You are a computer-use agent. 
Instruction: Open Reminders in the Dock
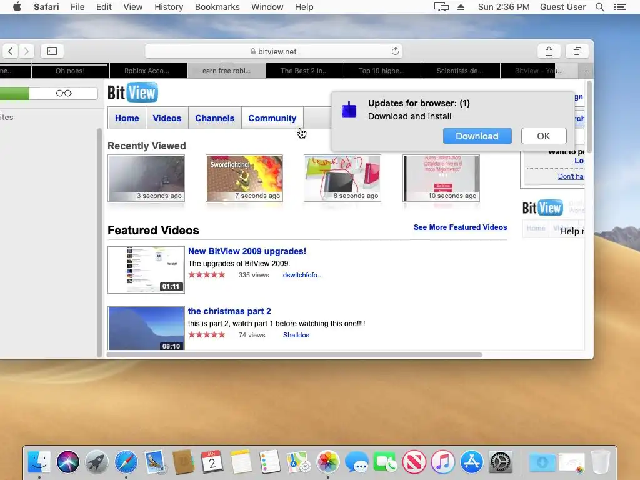coord(270,462)
